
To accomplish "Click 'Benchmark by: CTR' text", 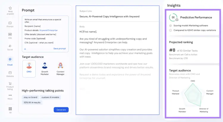I will click(178, 58).
